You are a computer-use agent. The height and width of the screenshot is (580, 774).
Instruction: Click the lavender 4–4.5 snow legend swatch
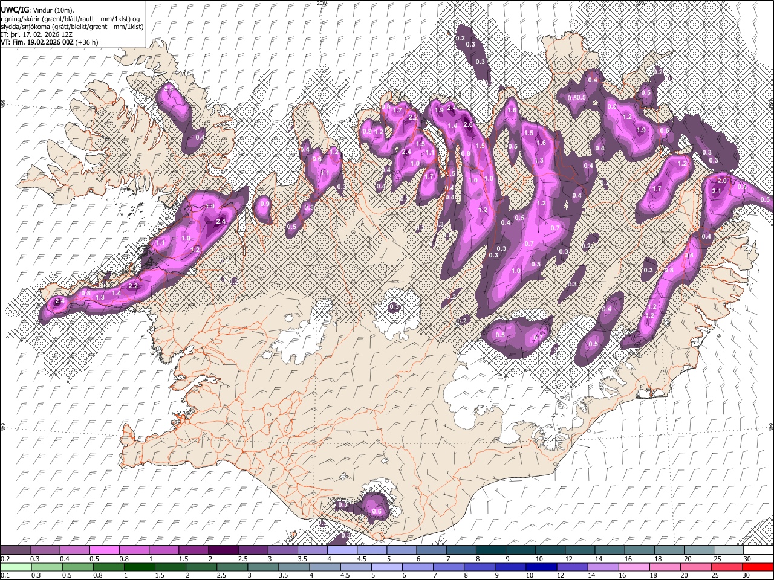pyautogui.click(x=342, y=550)
